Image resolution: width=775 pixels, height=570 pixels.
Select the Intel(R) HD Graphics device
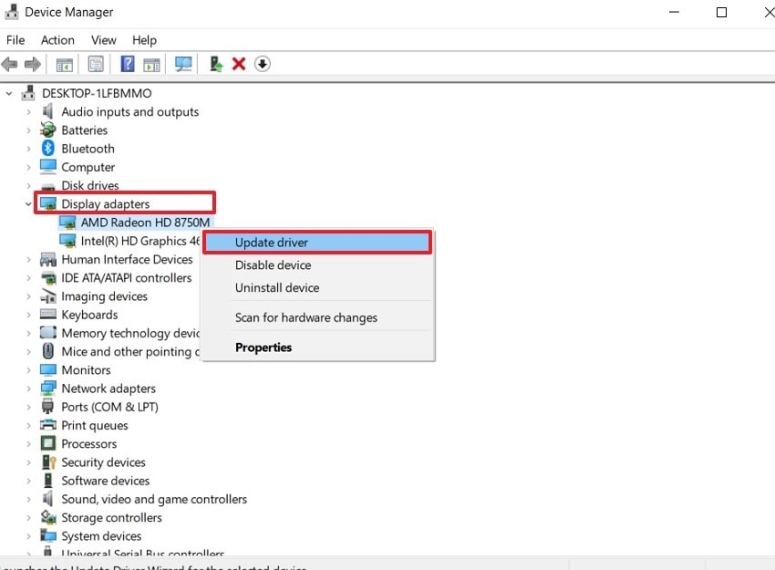(139, 241)
